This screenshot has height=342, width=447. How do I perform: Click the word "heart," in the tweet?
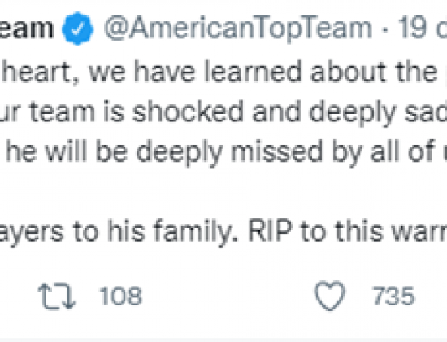click(x=41, y=72)
